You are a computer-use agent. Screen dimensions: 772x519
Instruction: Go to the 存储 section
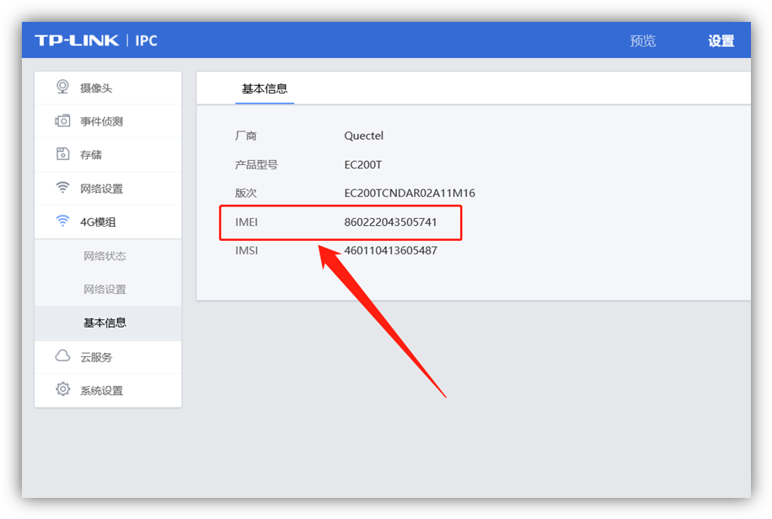tap(108, 155)
